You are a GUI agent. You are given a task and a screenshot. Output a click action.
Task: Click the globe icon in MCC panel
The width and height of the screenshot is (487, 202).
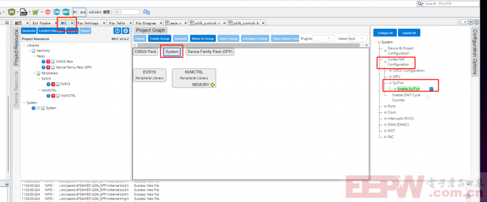point(126,31)
